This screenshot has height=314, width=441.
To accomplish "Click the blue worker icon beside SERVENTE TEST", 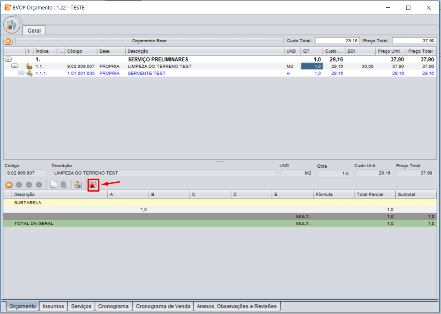I will pyautogui.click(x=29, y=73).
